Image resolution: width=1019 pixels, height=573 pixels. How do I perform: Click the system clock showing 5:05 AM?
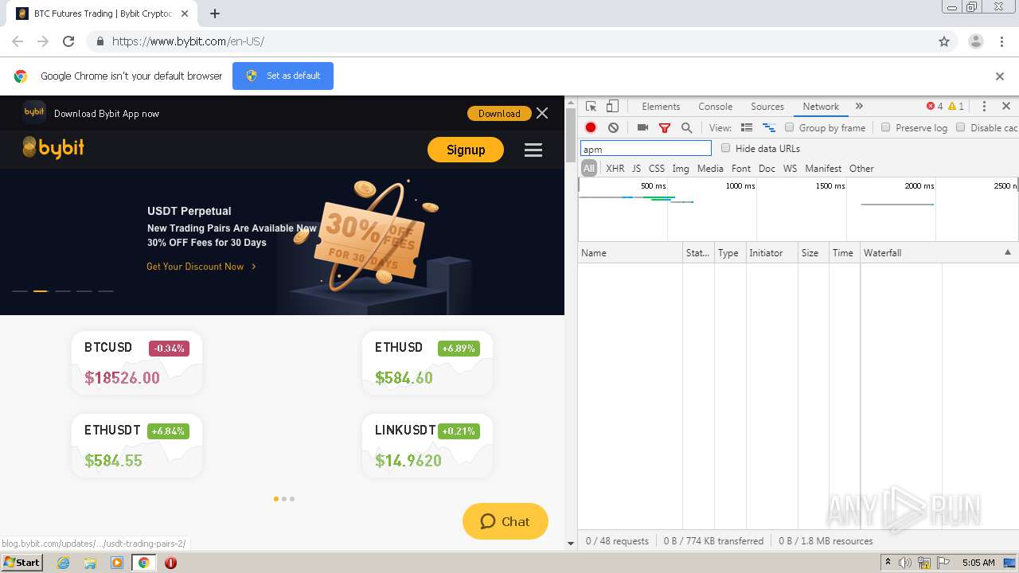[x=978, y=563]
